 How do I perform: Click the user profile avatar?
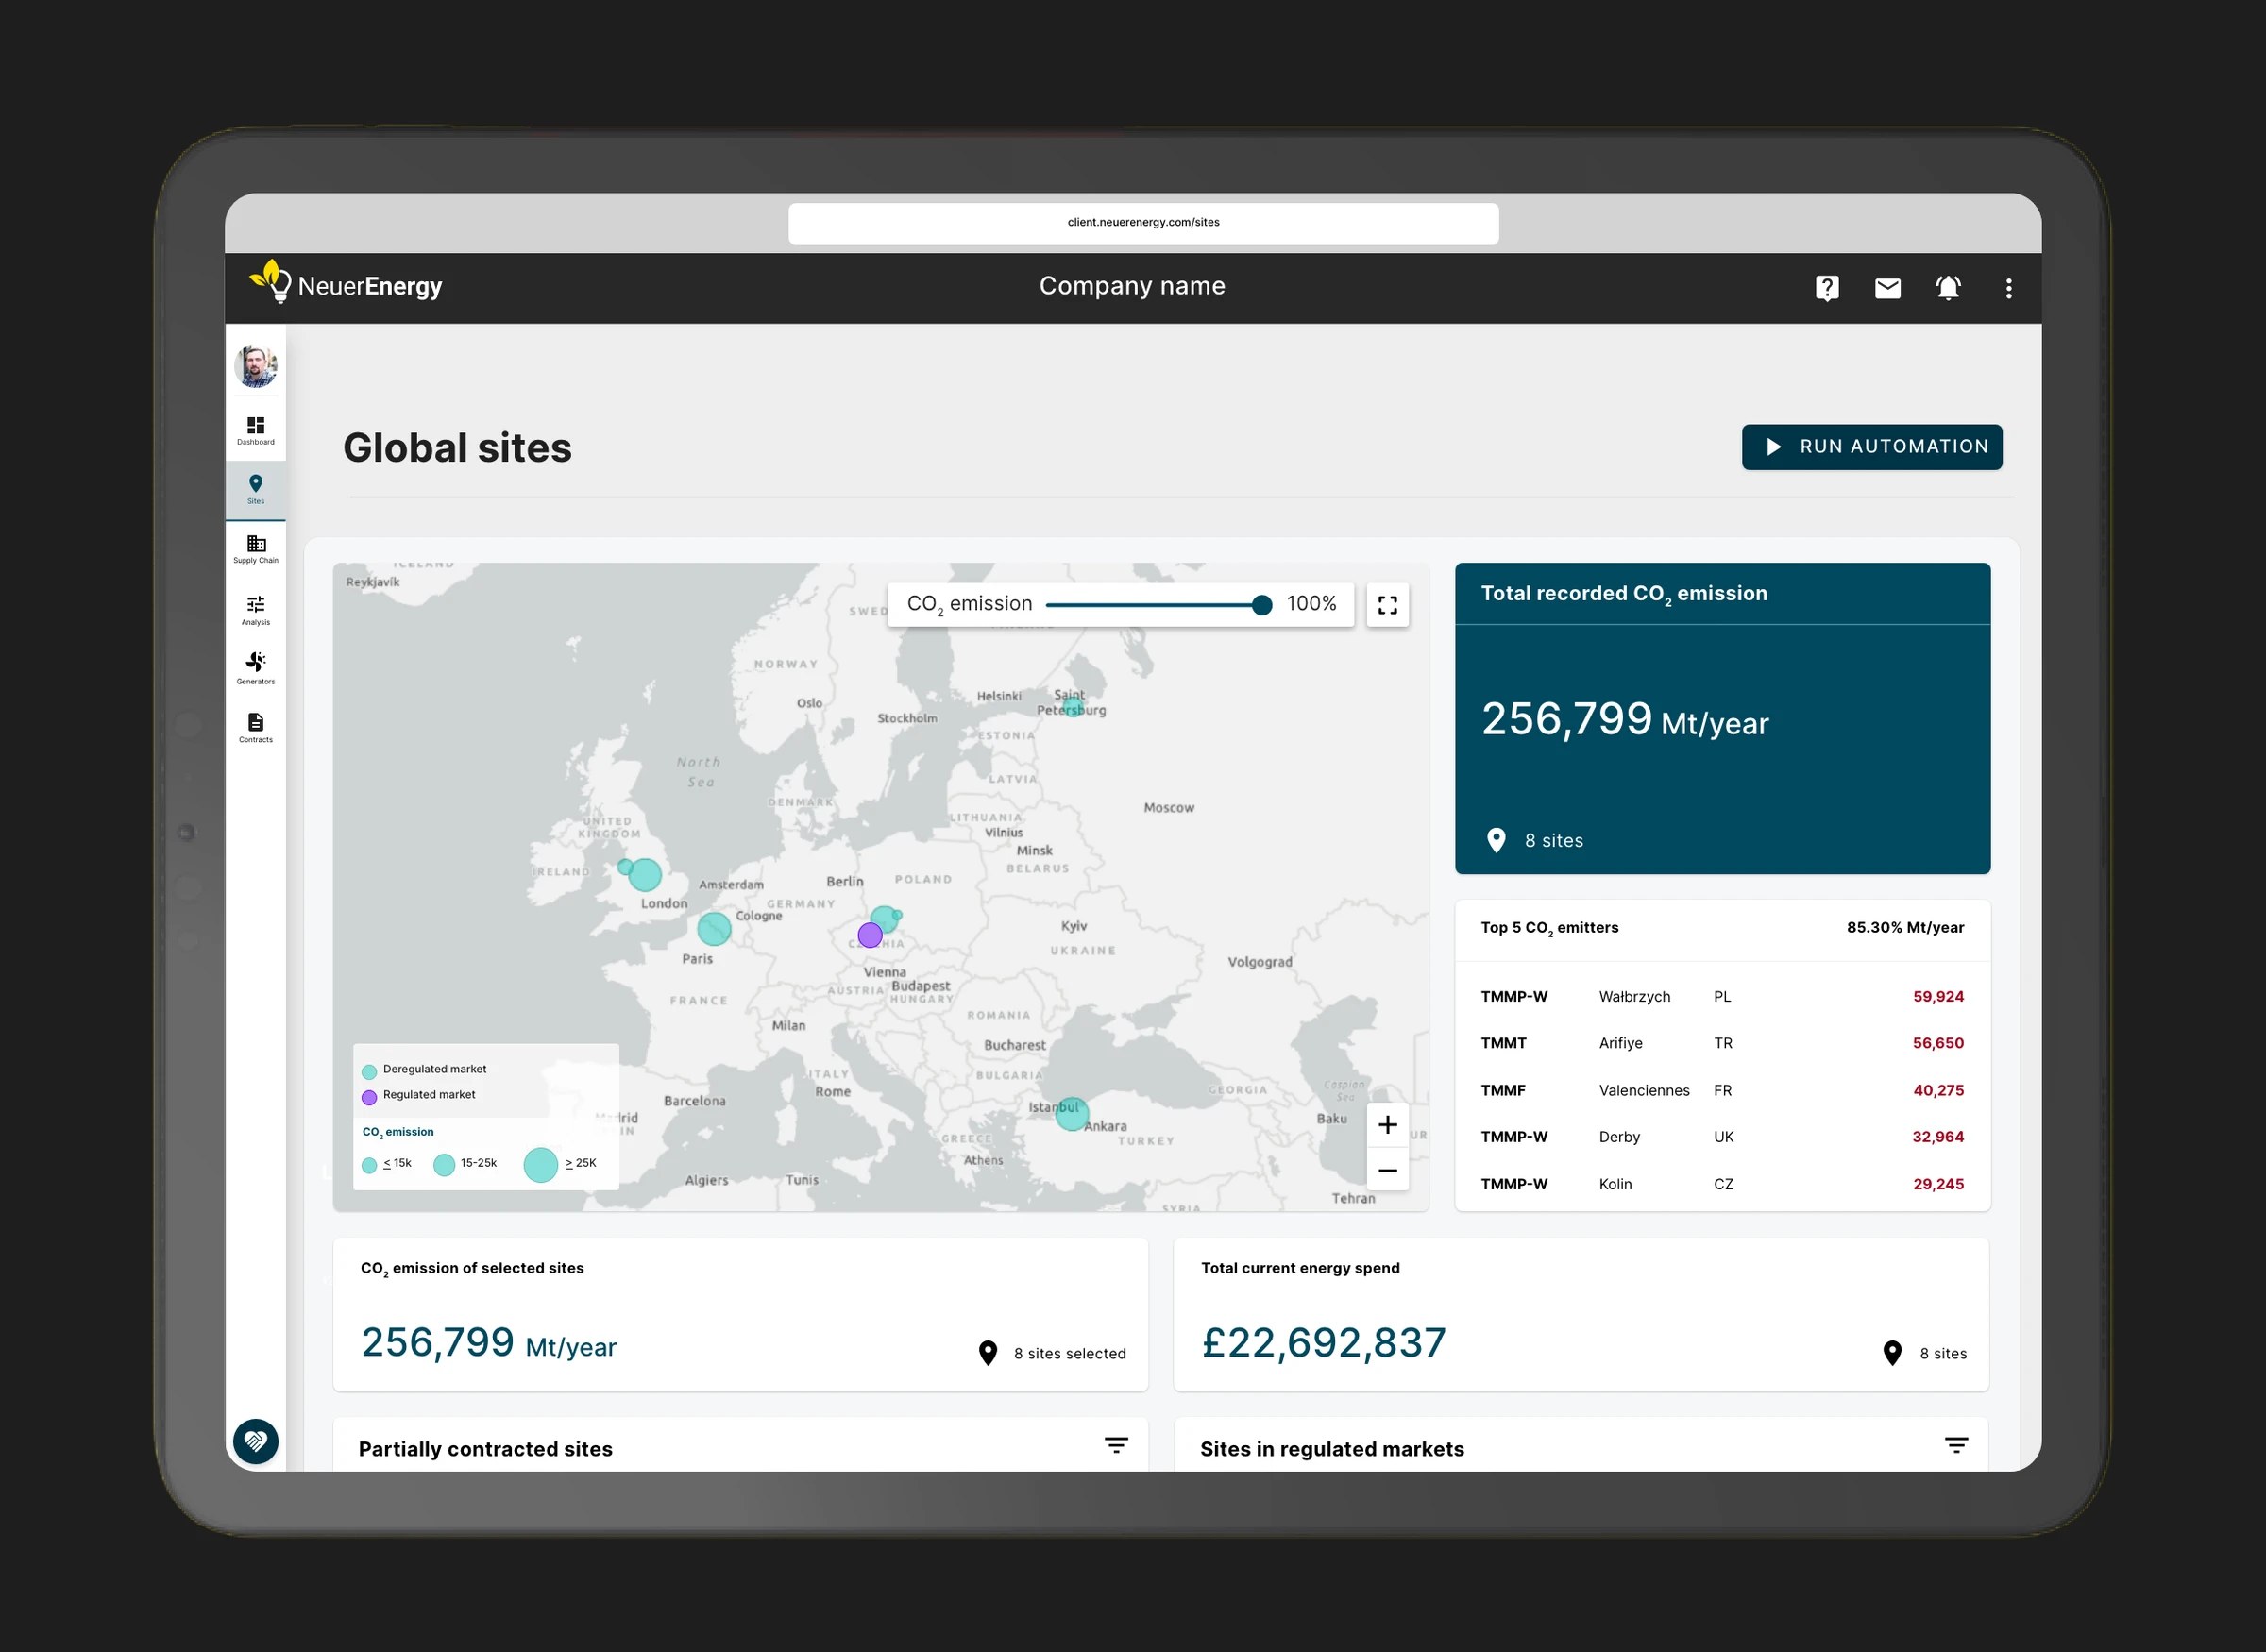pyautogui.click(x=256, y=366)
